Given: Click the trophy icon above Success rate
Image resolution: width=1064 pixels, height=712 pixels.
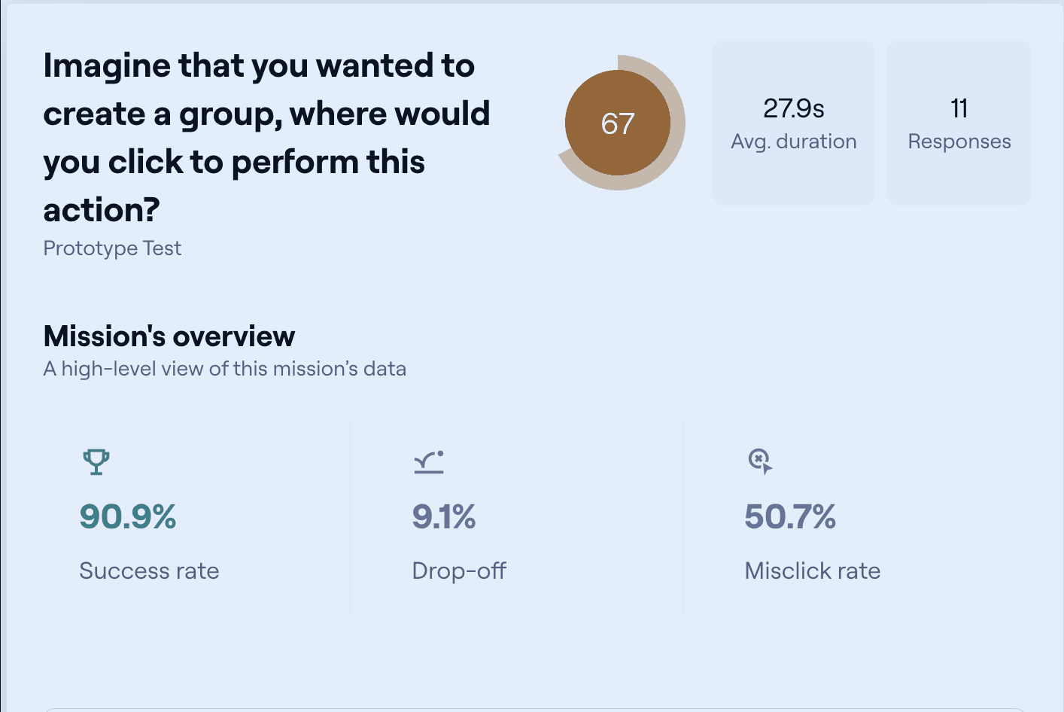Looking at the screenshot, I should pos(96,461).
